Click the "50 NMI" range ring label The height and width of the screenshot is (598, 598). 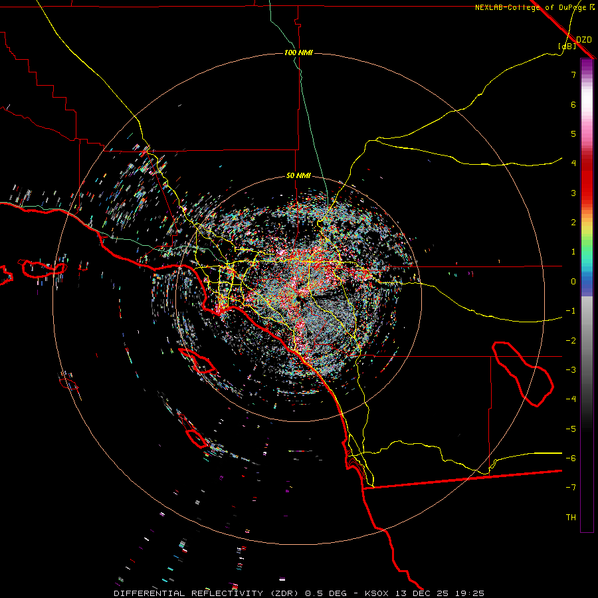pos(298,176)
